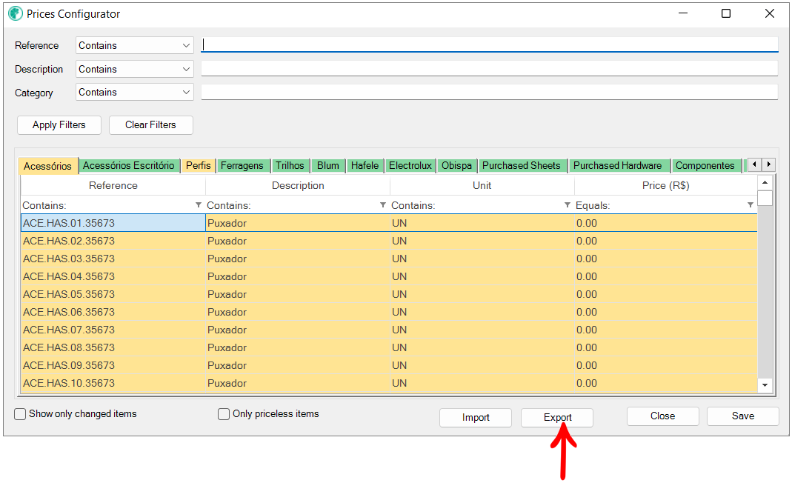792x483 pixels.
Task: Click the Export button
Action: pos(557,417)
